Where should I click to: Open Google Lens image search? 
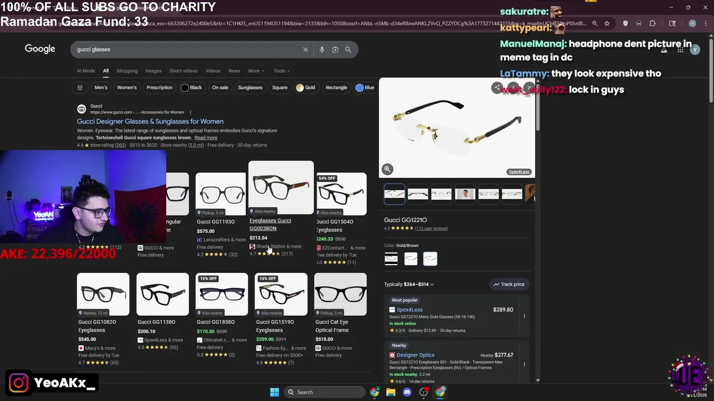335,50
